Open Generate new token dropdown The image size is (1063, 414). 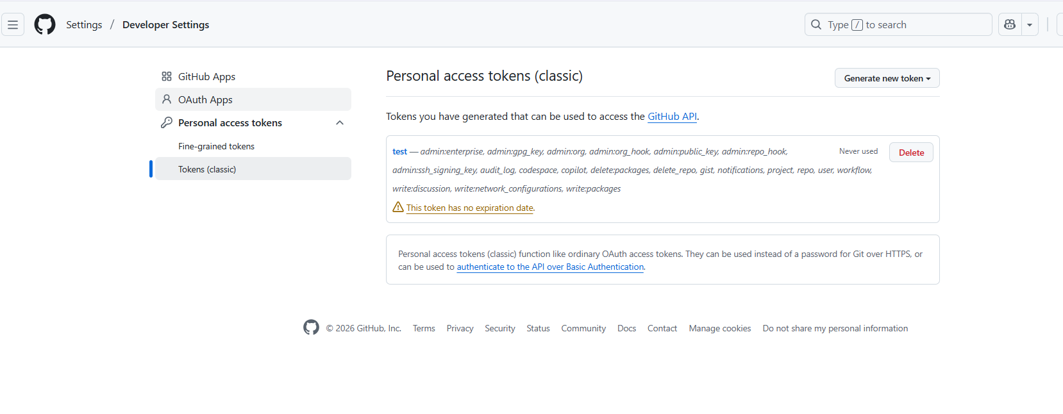coord(887,78)
